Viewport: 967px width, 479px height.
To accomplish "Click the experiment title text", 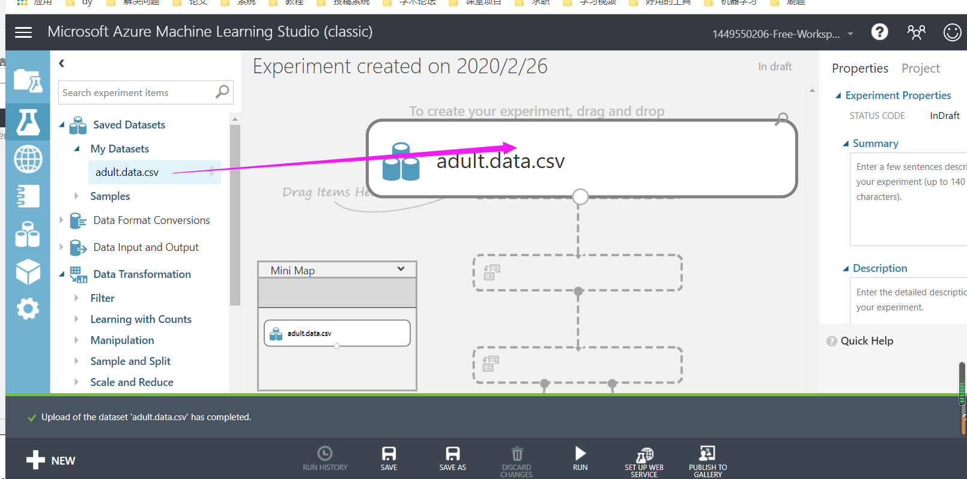I will (400, 66).
